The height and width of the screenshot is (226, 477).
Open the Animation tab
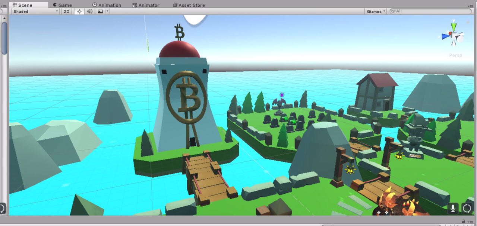click(x=107, y=5)
